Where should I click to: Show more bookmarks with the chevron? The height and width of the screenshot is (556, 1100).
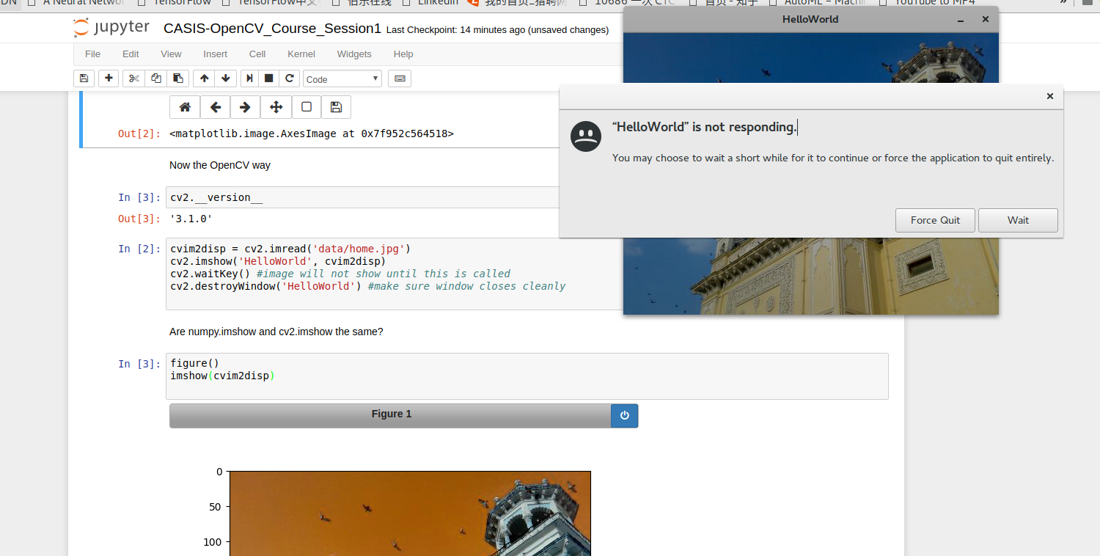(x=1063, y=3)
